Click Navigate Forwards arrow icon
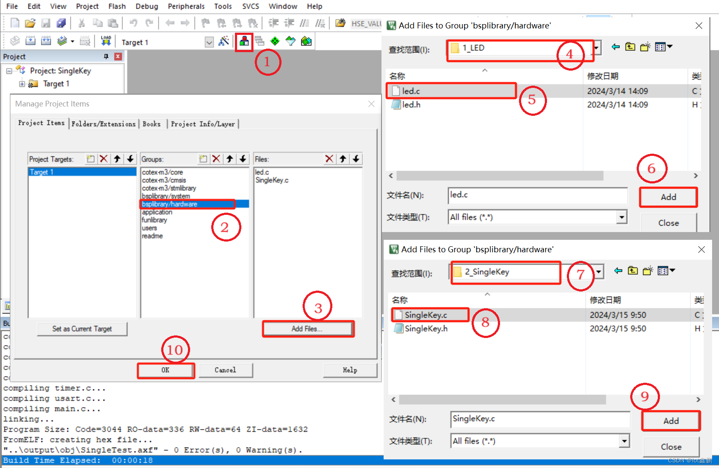The image size is (719, 468). pyautogui.click(x=185, y=23)
